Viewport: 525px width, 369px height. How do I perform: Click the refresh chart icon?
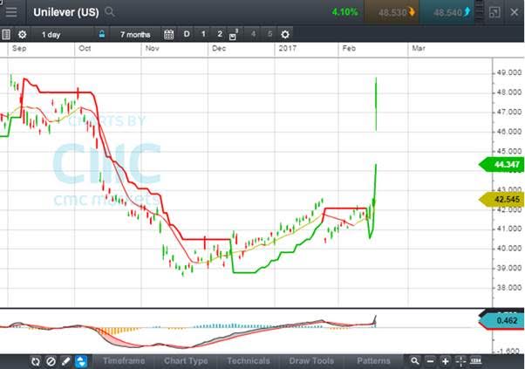coord(36,361)
